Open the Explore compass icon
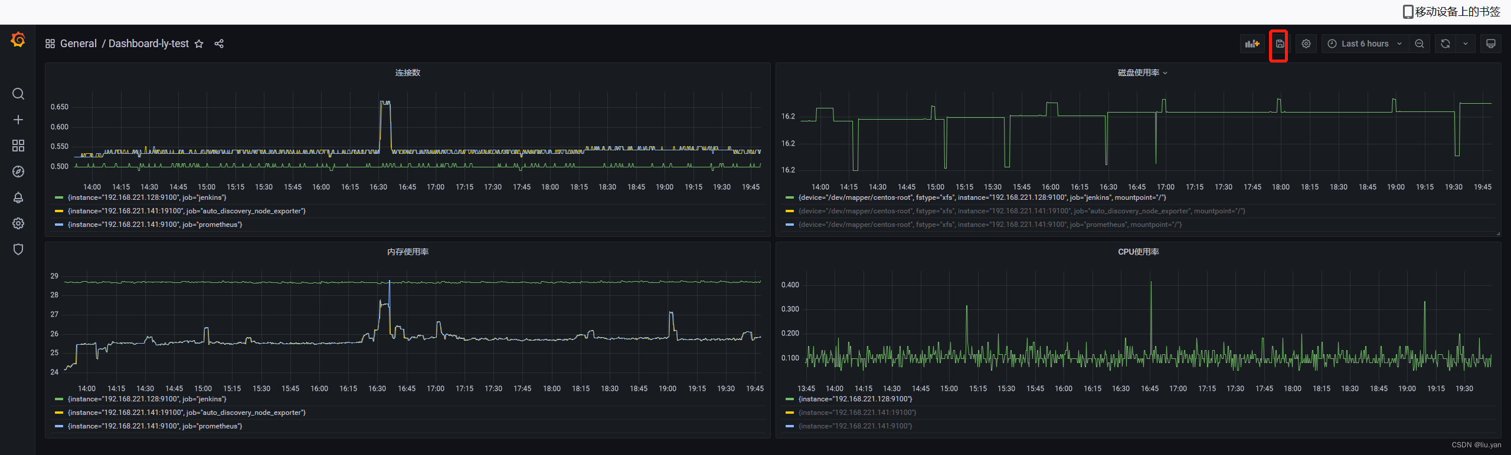1511x455 pixels. coord(18,172)
